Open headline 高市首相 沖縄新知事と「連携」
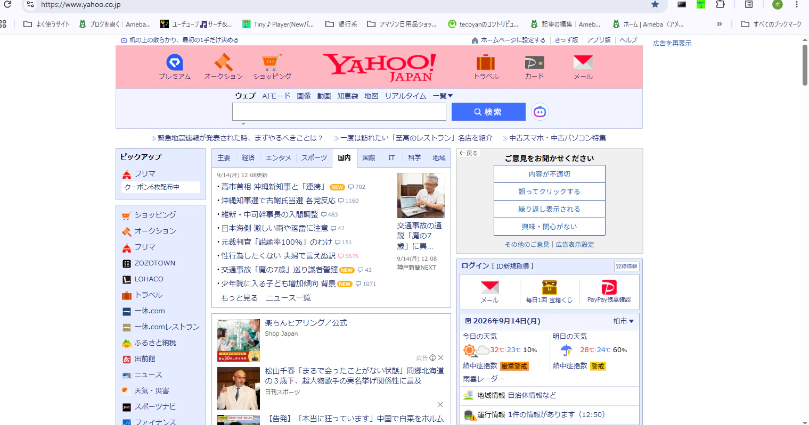809x425 pixels. point(274,187)
